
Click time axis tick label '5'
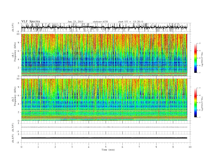pyautogui.click(x=106, y=147)
